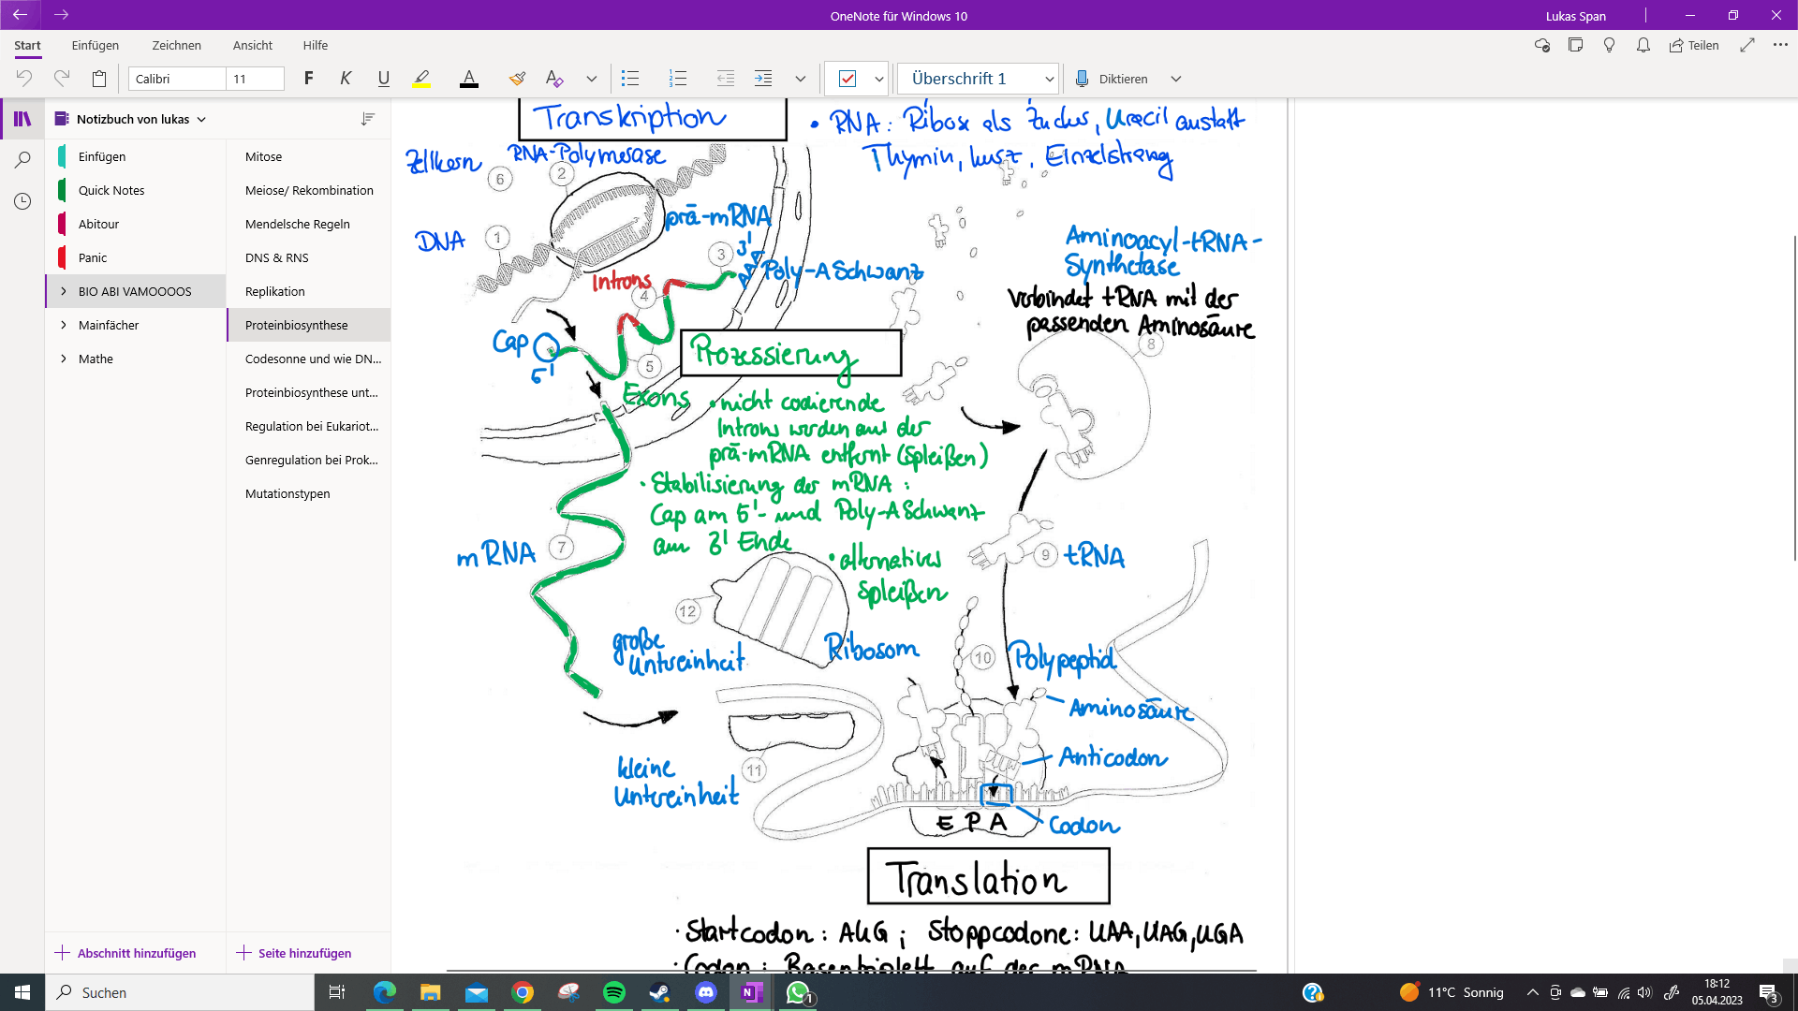1798x1011 pixels.
Task: Open Steam from the taskbar
Action: coord(660,992)
